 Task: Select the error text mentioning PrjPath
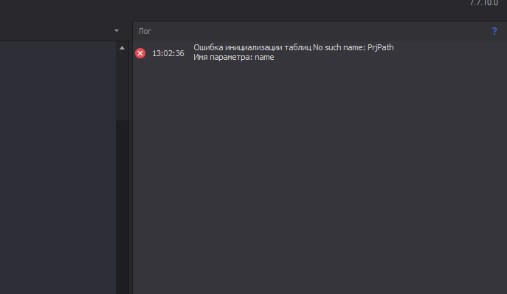pos(294,47)
